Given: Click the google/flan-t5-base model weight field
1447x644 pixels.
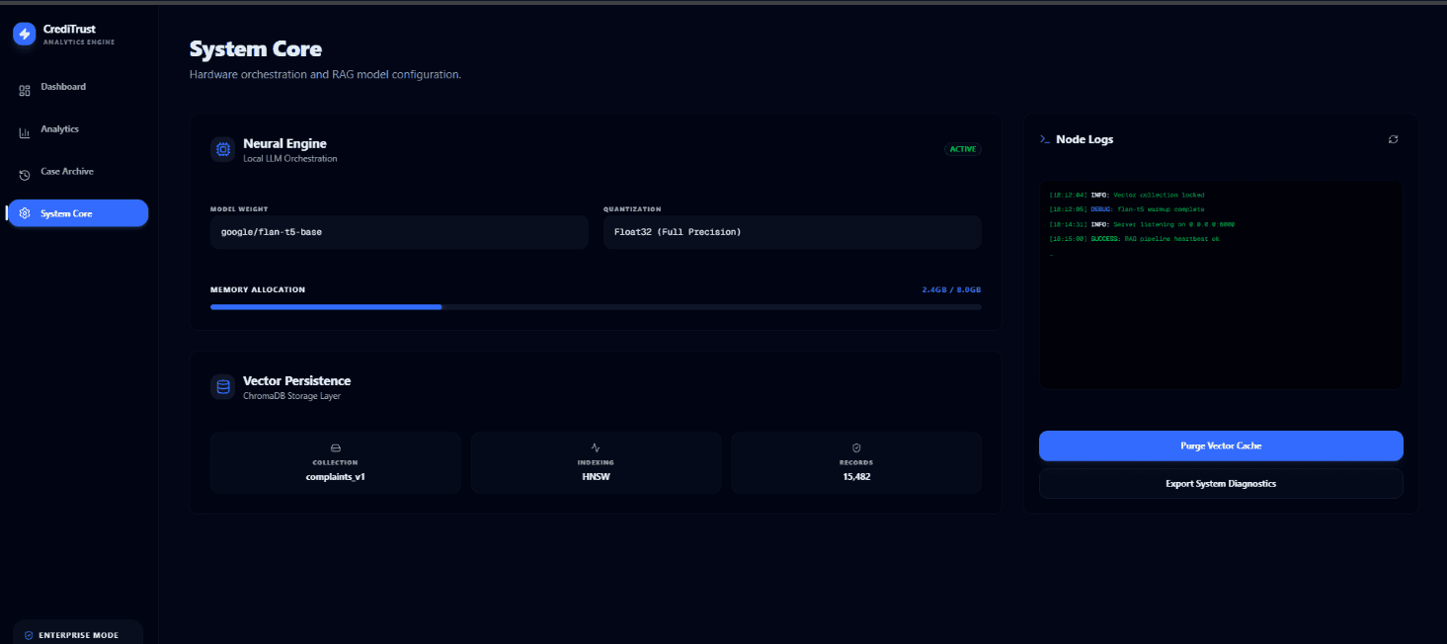Looking at the screenshot, I should point(400,232).
